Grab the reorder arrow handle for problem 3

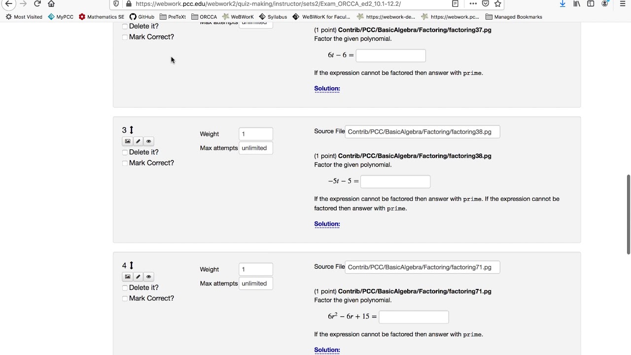(132, 130)
